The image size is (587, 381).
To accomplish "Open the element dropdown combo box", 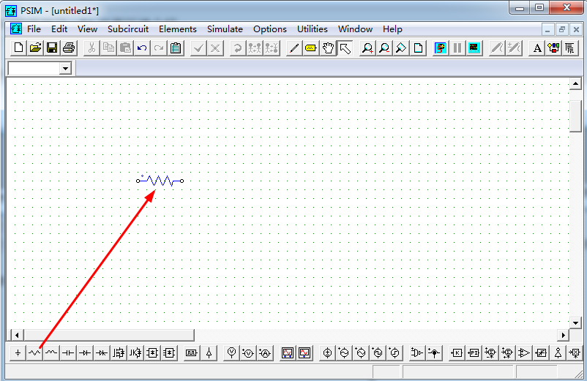I will click(66, 69).
